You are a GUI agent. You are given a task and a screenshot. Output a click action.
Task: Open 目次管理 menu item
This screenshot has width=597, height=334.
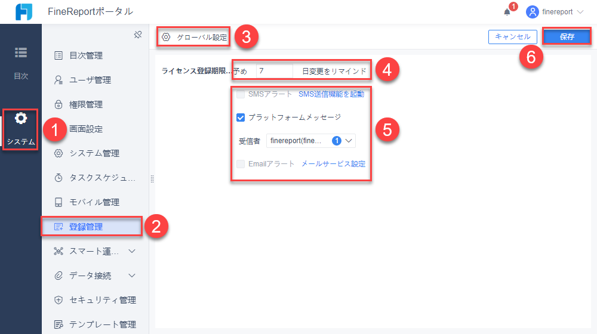[95, 55]
